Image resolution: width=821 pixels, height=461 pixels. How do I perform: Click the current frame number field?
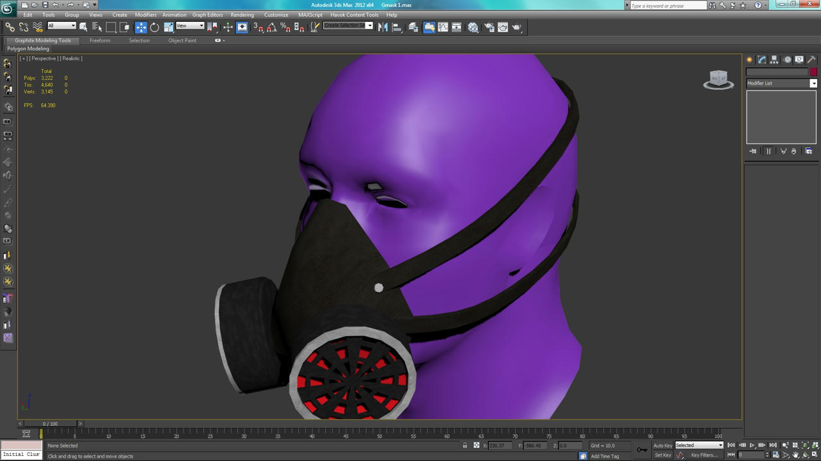click(x=752, y=455)
